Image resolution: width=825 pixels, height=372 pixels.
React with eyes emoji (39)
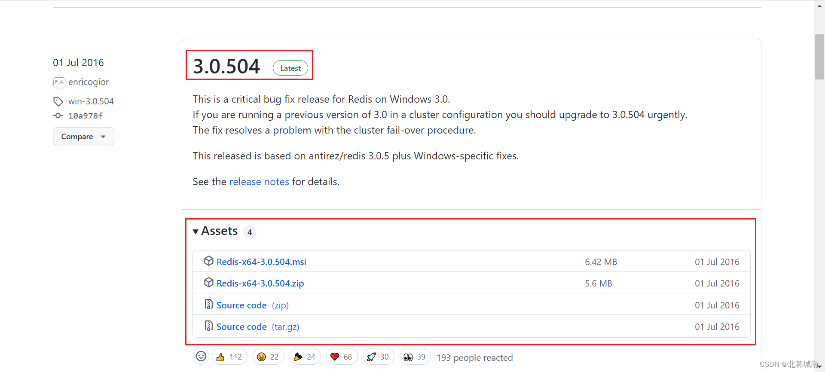point(415,357)
